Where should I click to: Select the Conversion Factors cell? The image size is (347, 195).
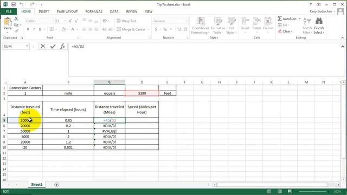(25, 88)
